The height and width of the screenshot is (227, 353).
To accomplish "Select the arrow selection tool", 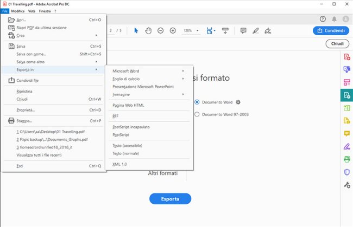I will [x=136, y=30].
